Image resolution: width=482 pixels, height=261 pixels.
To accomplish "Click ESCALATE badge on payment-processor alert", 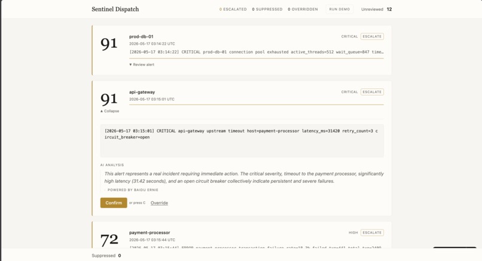I will click(372, 232).
